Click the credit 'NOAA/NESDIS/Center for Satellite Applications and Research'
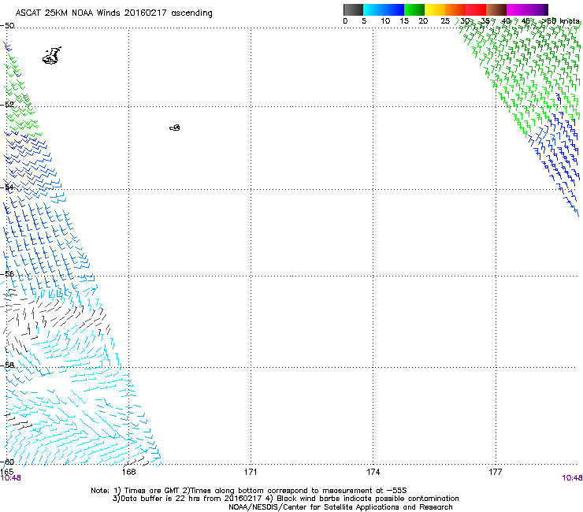 (340, 507)
